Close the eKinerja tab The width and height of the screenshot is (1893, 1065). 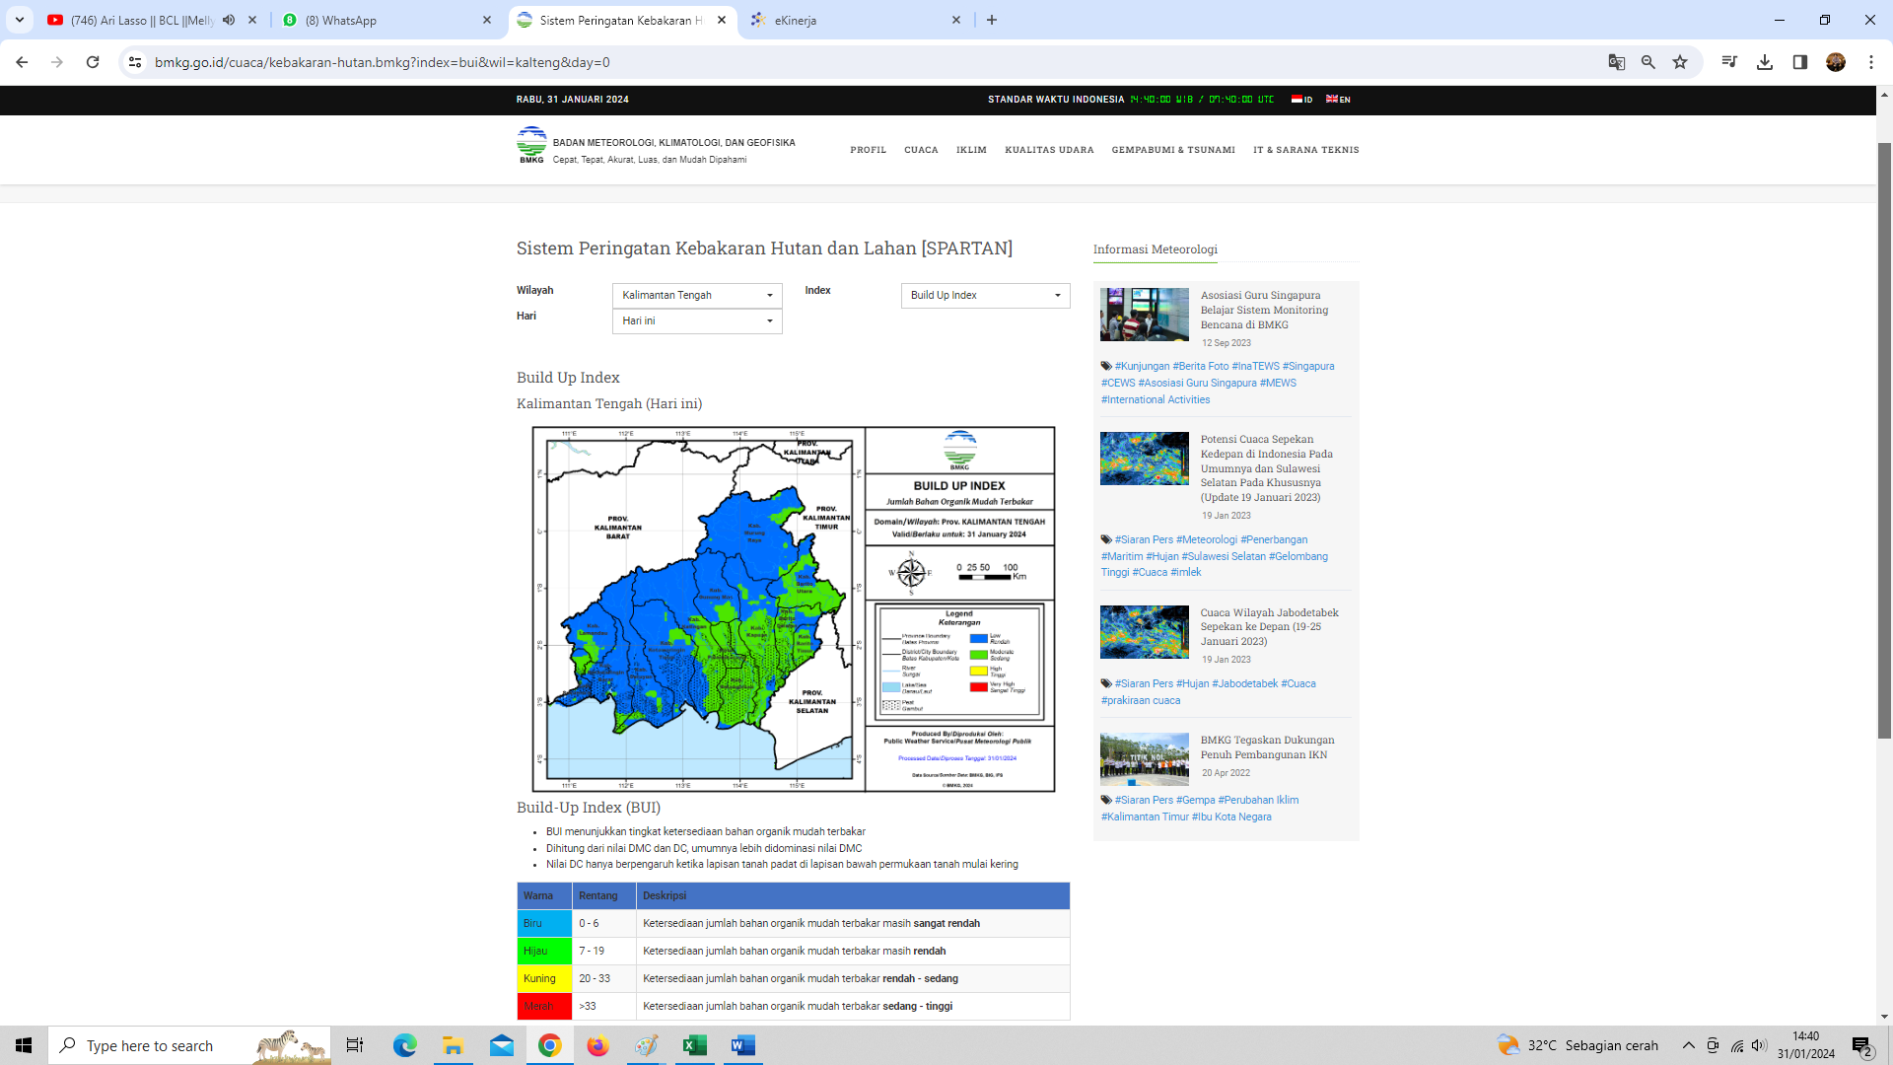point(956,20)
